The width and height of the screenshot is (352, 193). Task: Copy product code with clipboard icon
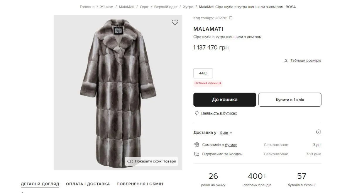[x=231, y=18]
